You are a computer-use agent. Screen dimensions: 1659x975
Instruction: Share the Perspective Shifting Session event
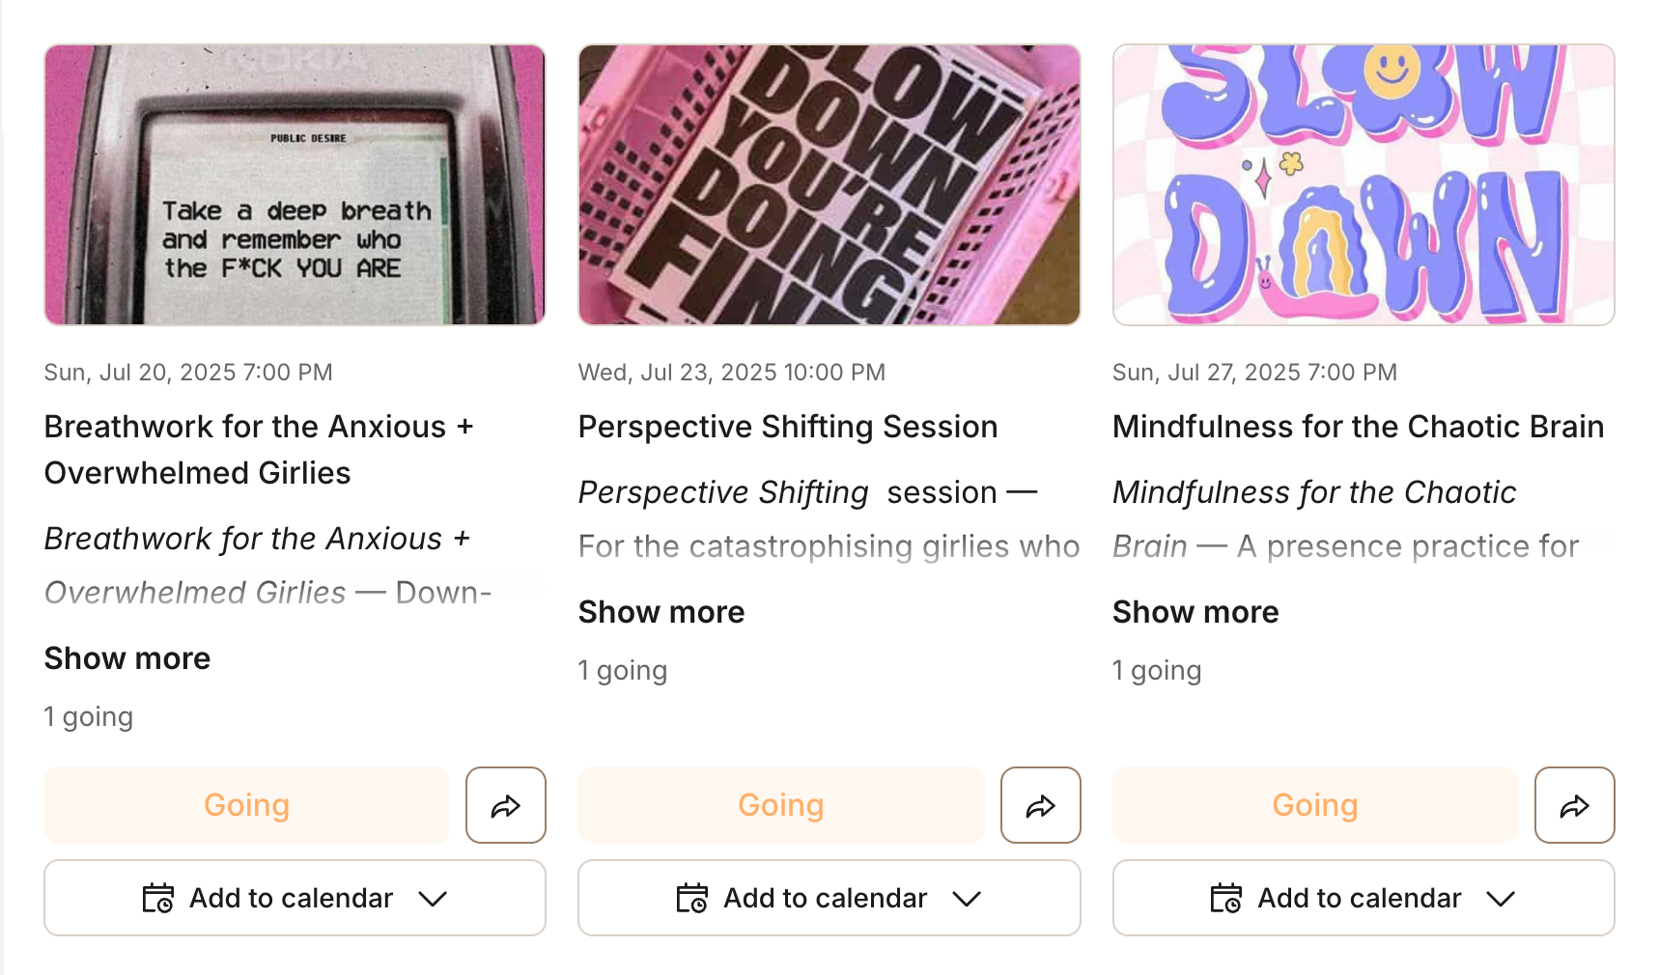[1040, 805]
